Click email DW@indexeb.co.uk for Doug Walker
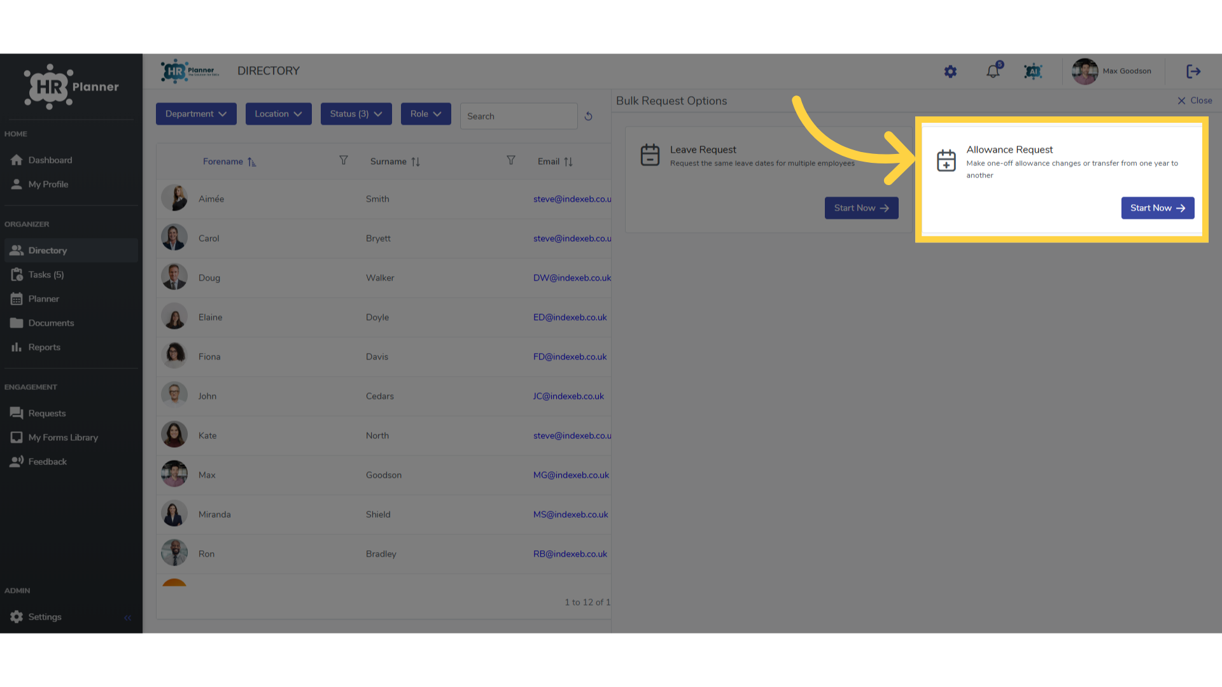Viewport: 1222px width, 687px height. [x=572, y=278]
